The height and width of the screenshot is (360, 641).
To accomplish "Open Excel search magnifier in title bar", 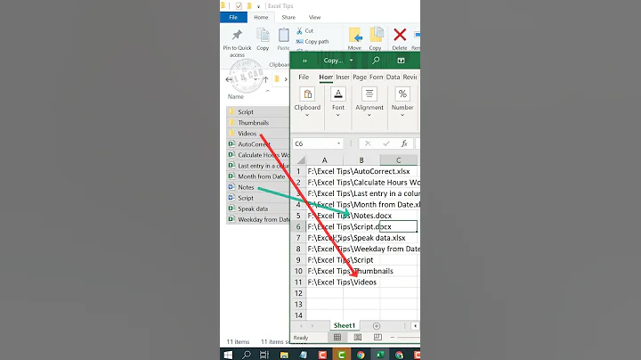I will 376,61.
